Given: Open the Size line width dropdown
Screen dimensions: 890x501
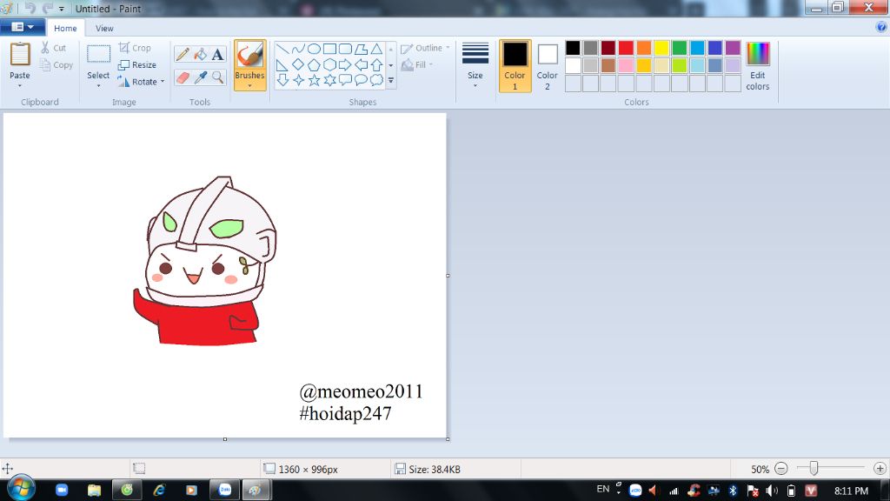Looking at the screenshot, I should (x=475, y=64).
